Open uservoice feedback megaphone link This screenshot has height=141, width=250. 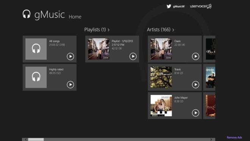point(201,6)
